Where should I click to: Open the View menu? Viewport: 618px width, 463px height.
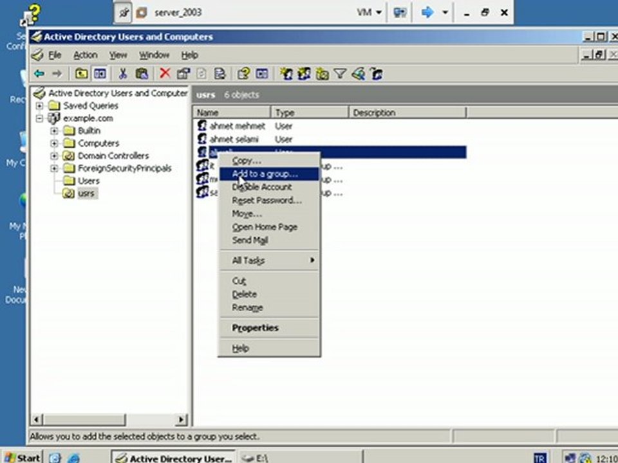click(x=118, y=55)
